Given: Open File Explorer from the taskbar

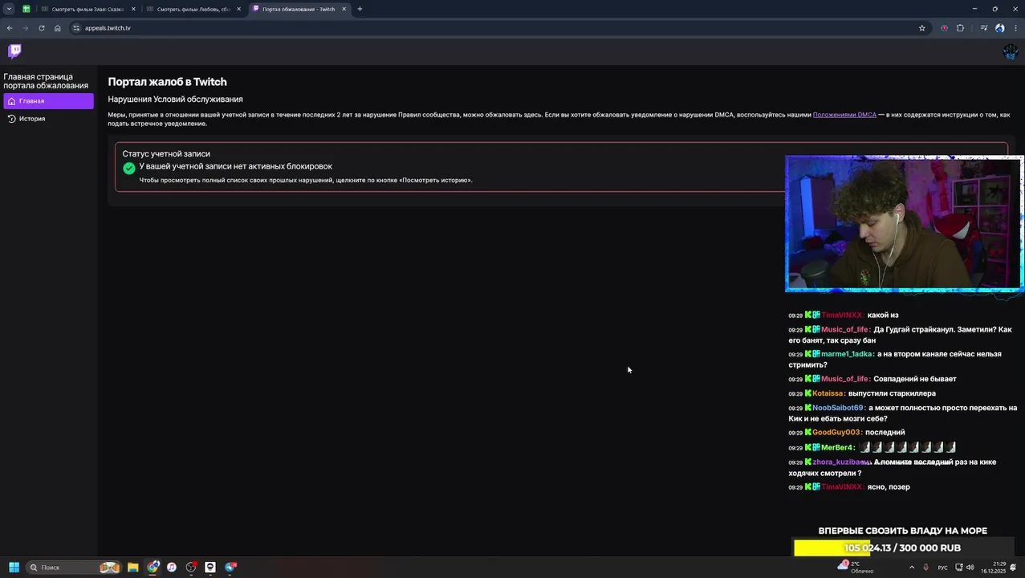Looking at the screenshot, I should click(133, 568).
